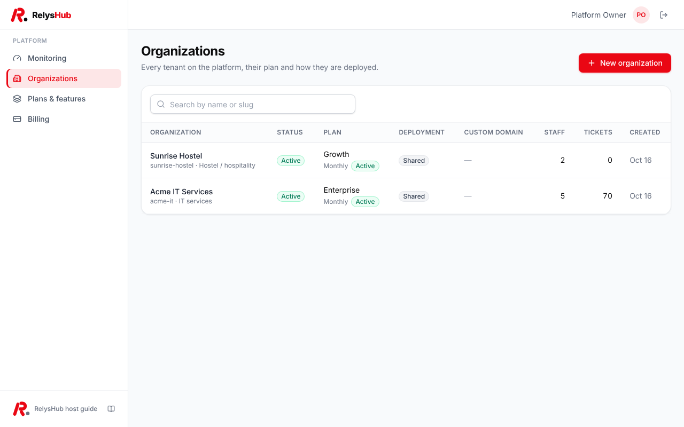
Task: Select Organizations building icon in sidebar
Action: [17, 78]
